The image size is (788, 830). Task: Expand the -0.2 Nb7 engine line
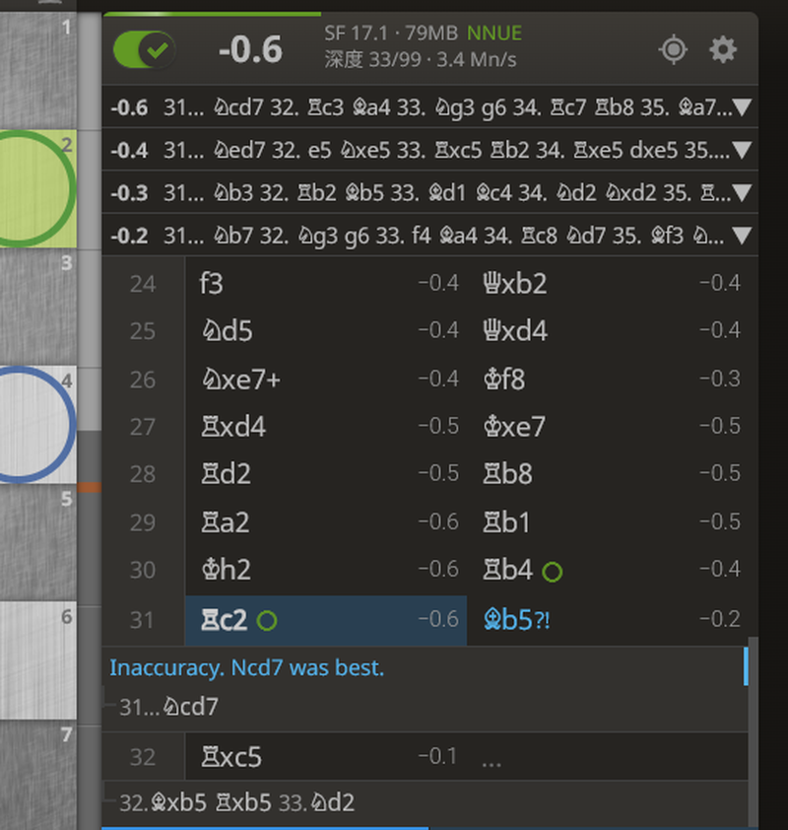[743, 235]
